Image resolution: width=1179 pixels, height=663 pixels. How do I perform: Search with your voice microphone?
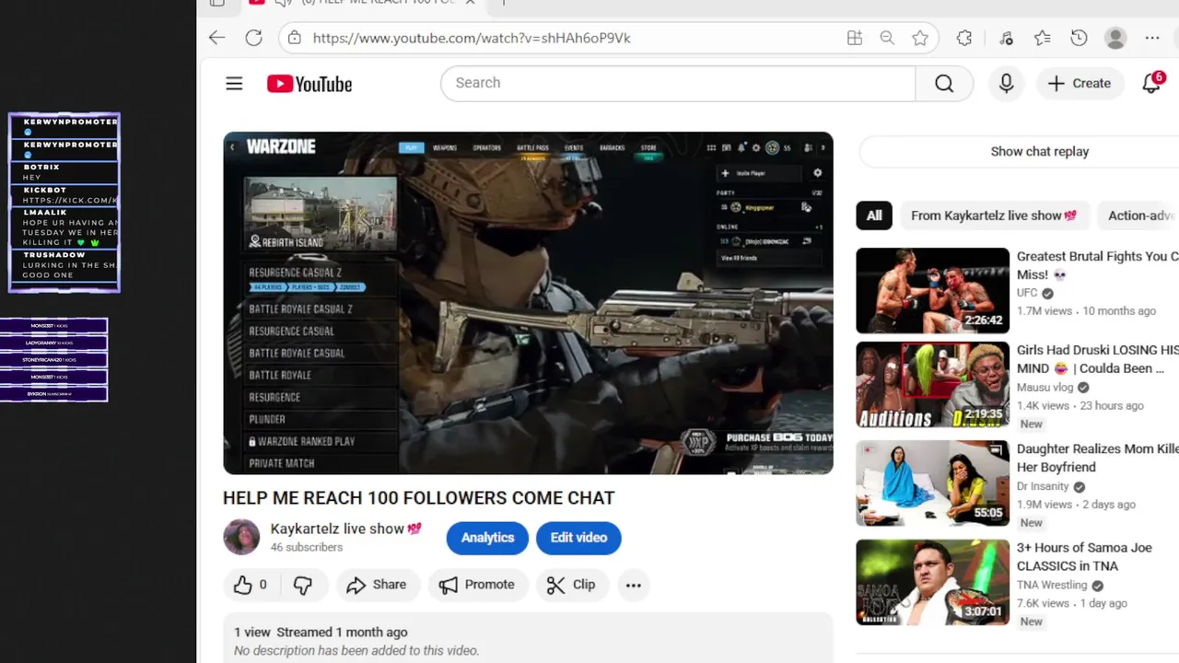(1006, 84)
